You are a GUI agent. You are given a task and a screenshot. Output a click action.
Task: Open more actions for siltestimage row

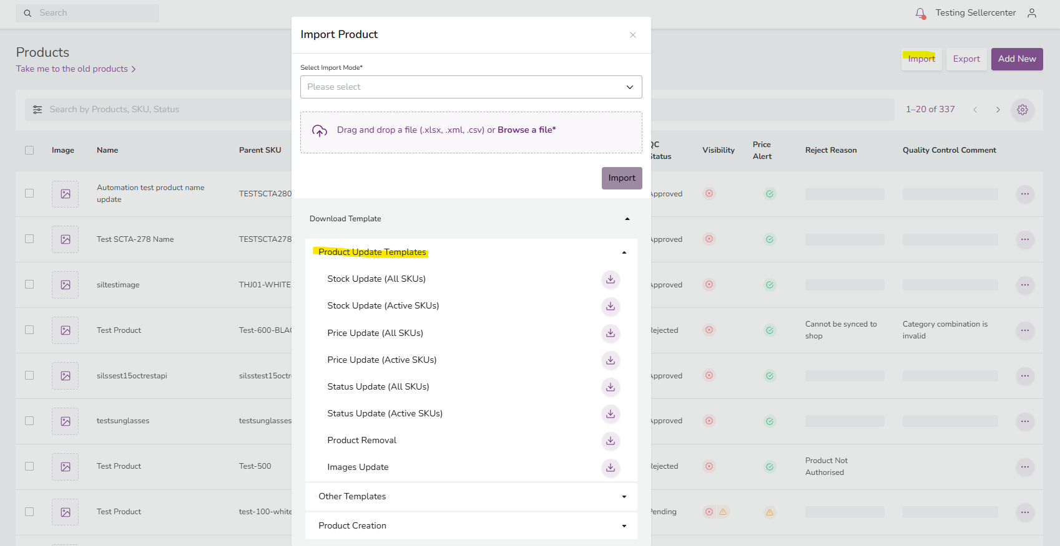coord(1025,285)
